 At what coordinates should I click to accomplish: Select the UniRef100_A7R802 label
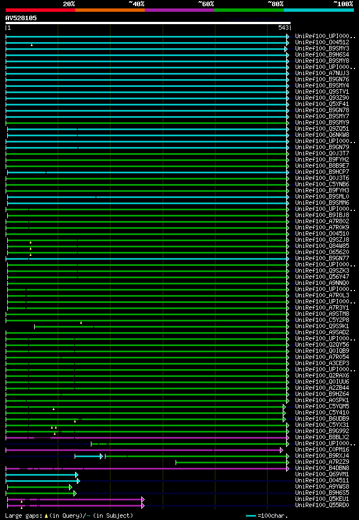coord(322,222)
